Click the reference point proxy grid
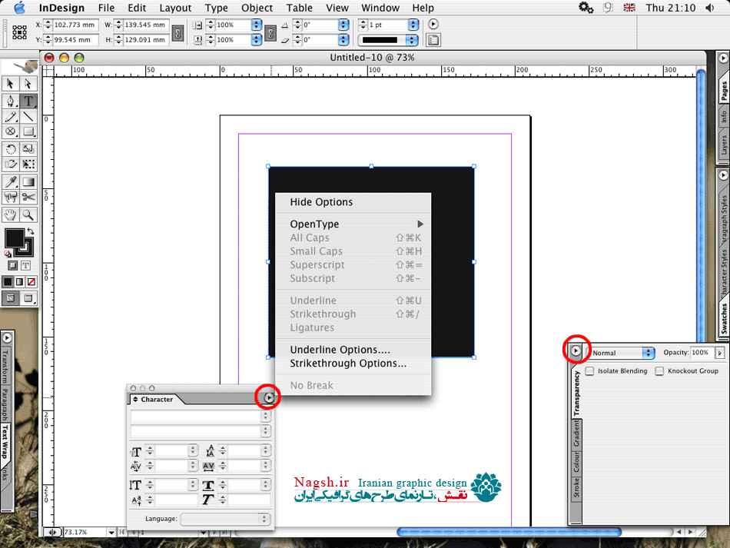Screen dimensions: 730x548 tap(19, 32)
